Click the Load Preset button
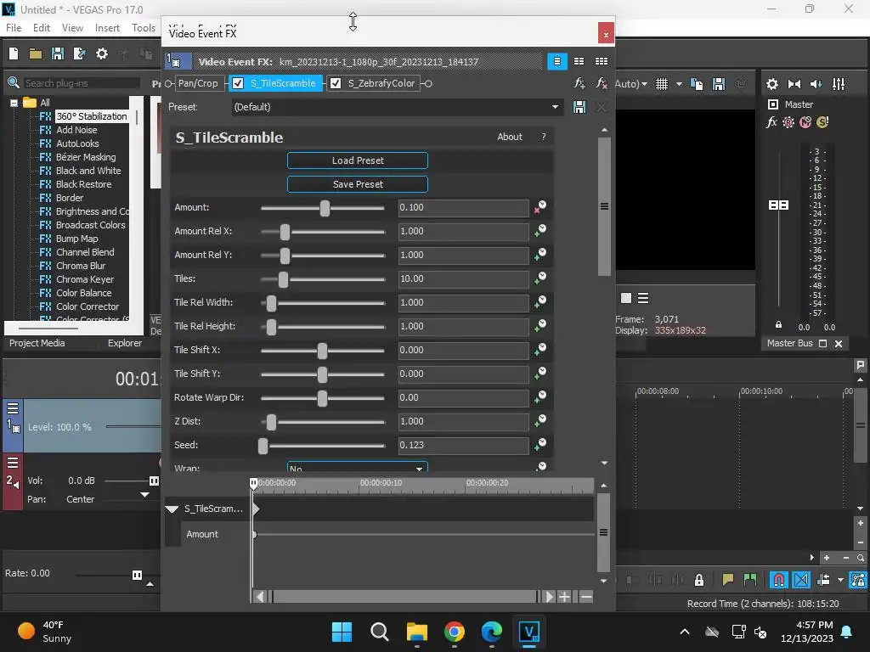 (358, 160)
